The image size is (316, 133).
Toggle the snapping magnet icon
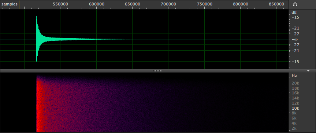point(295,4)
